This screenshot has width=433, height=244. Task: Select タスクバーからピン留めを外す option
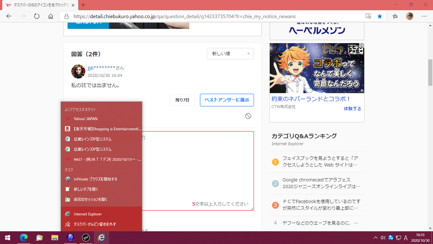coord(94,224)
